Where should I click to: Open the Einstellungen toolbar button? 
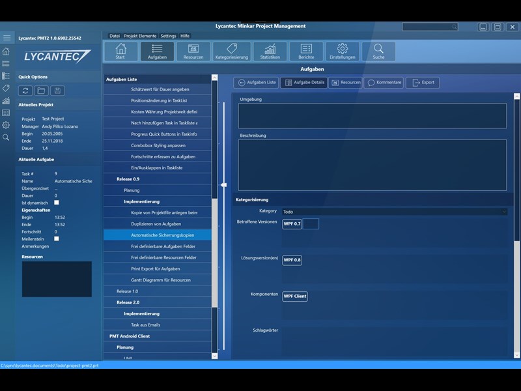point(343,51)
